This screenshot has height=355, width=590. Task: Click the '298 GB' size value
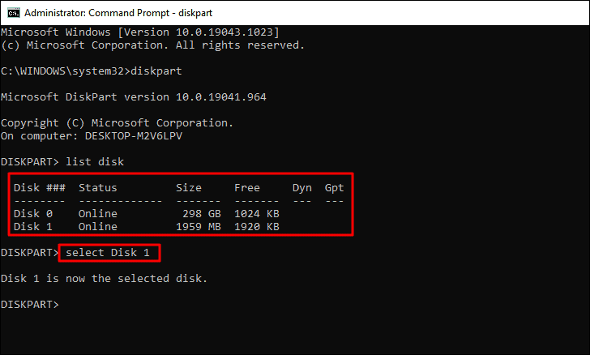click(202, 214)
